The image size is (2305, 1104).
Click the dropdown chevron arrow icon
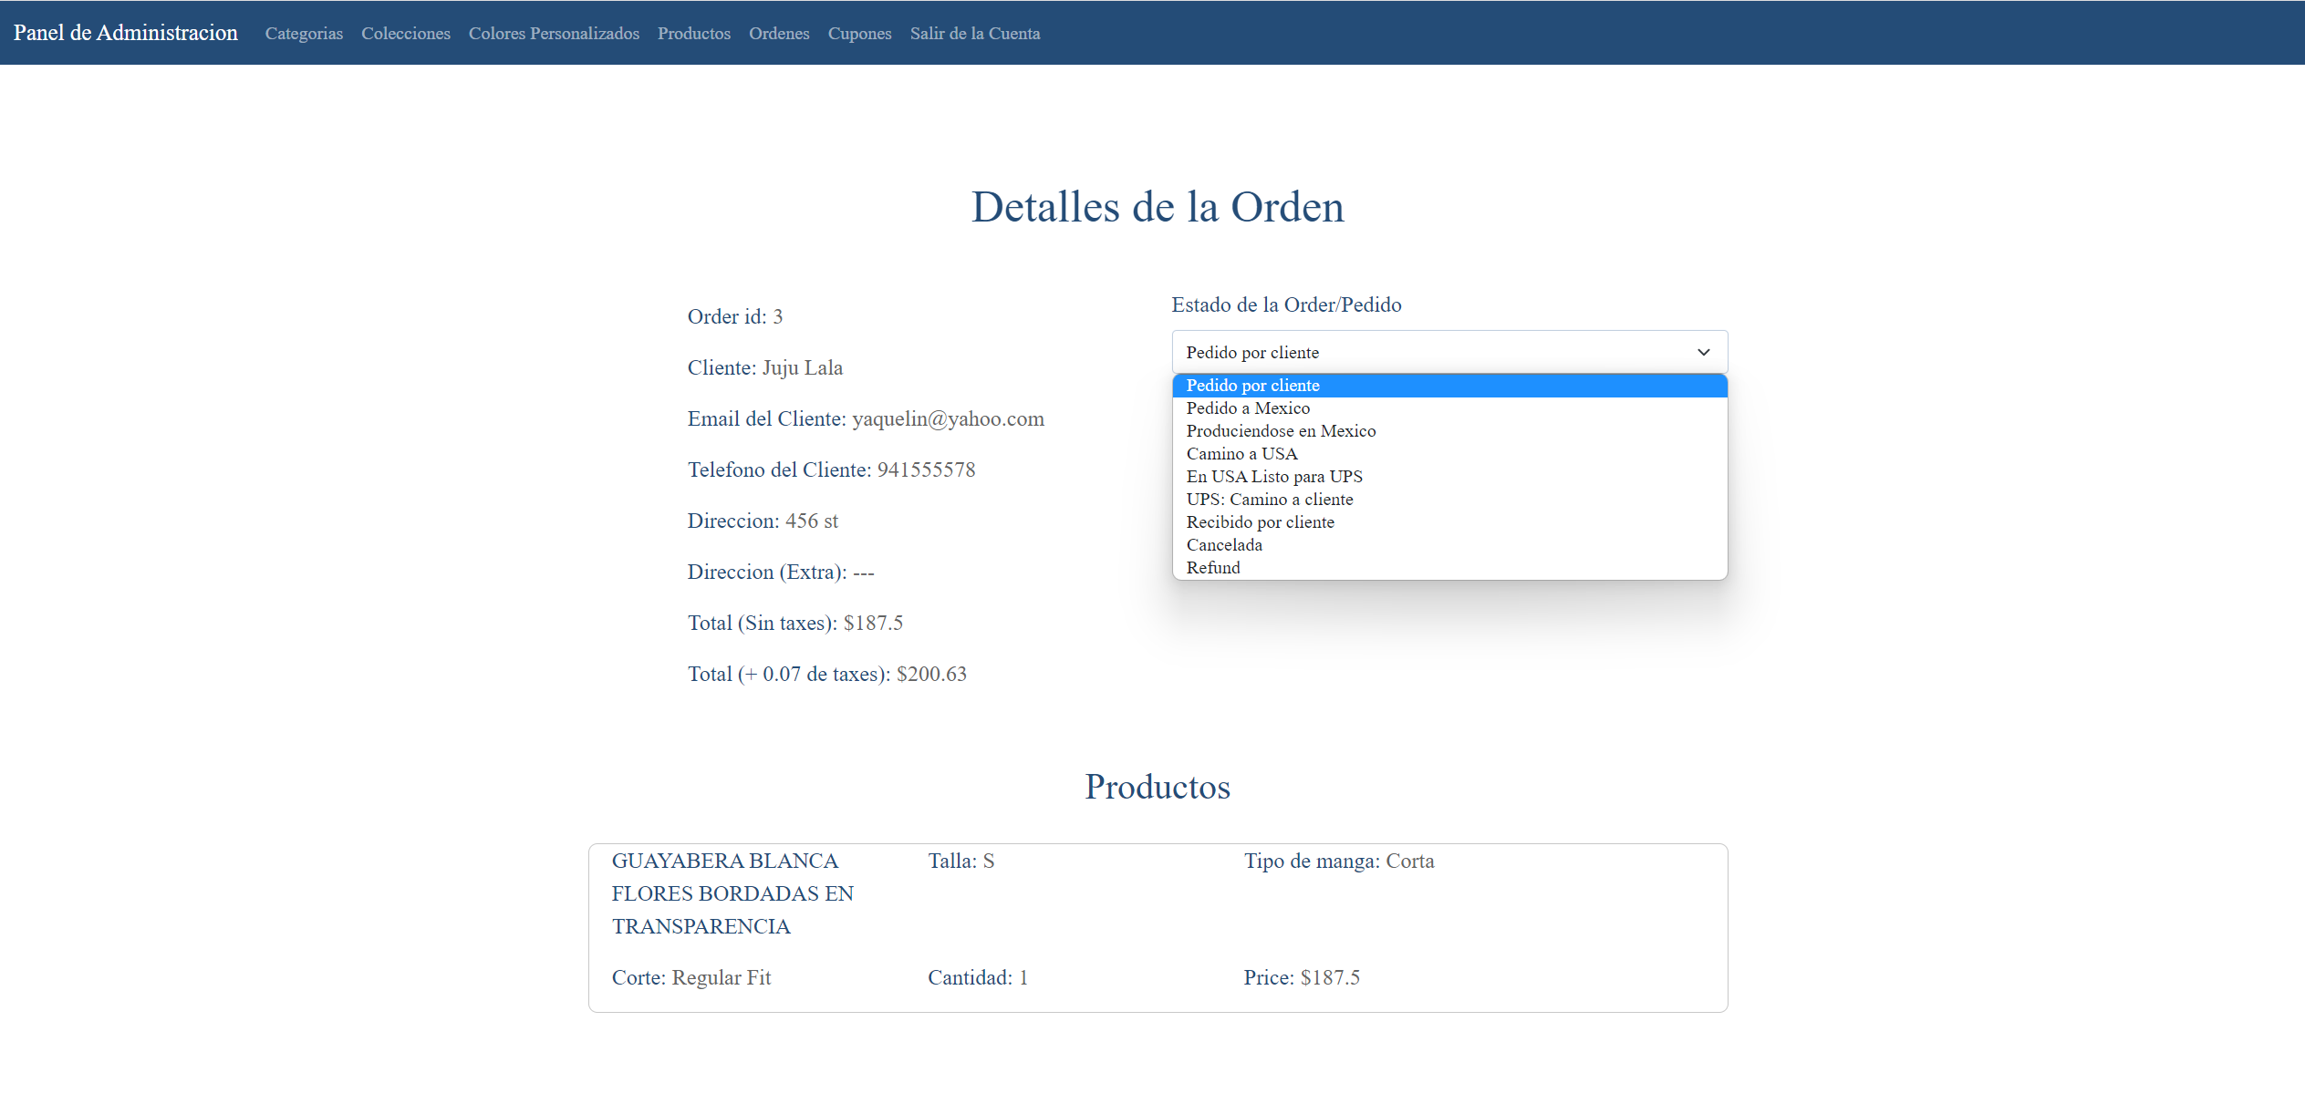[1703, 352]
